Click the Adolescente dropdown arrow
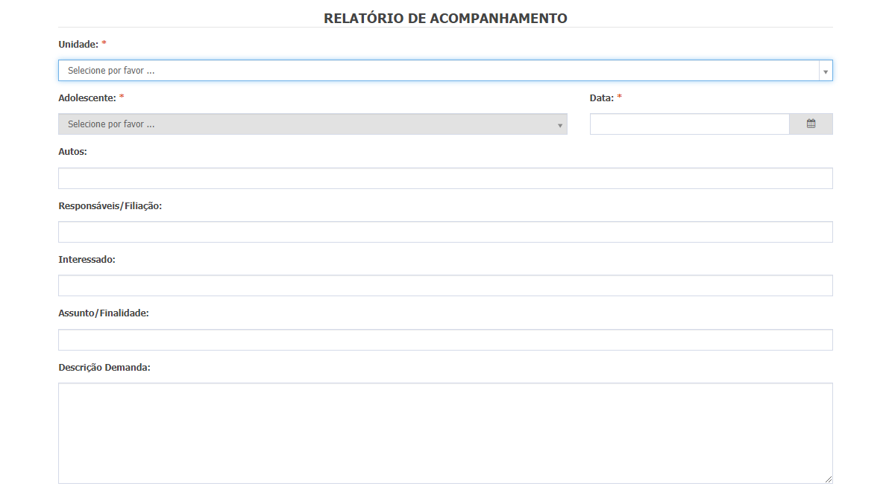The height and width of the screenshot is (495, 889). (x=560, y=125)
